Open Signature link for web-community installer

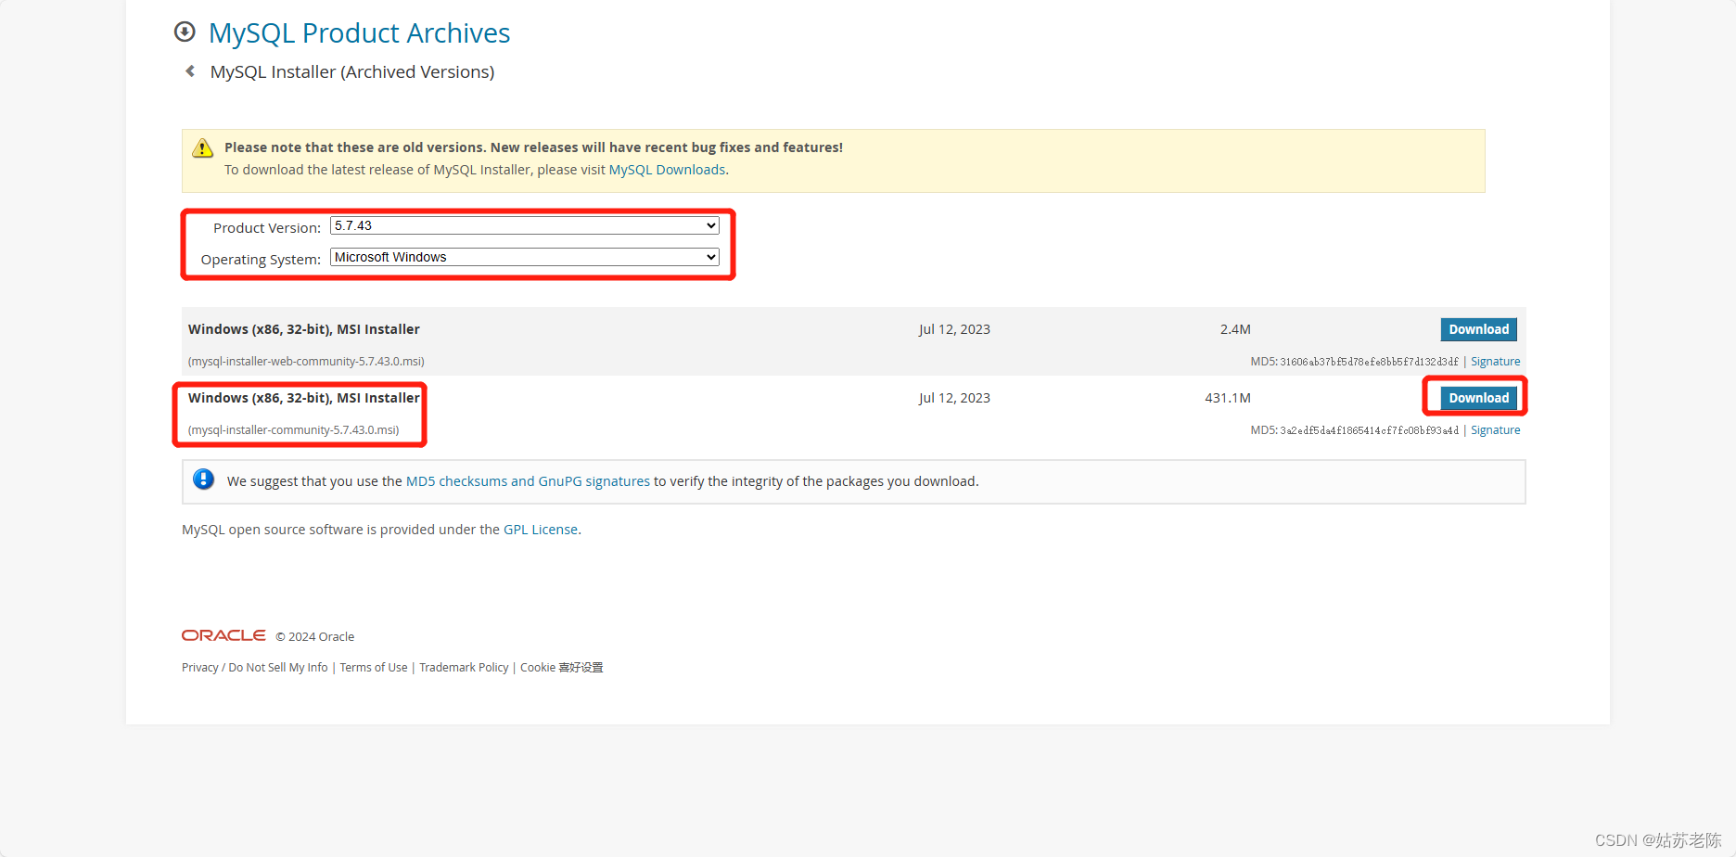(1495, 362)
